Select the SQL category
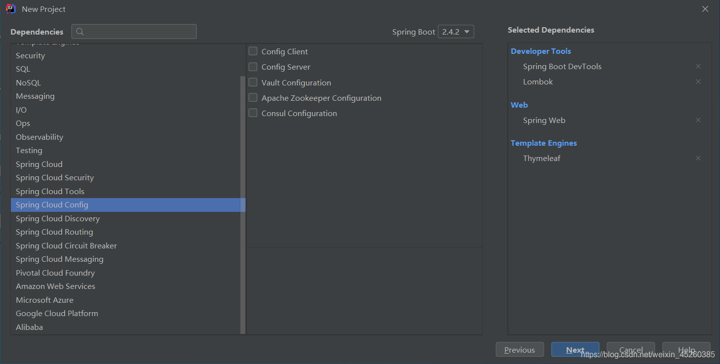Screen dimensions: 720x364 pyautogui.click(x=125, y=69)
